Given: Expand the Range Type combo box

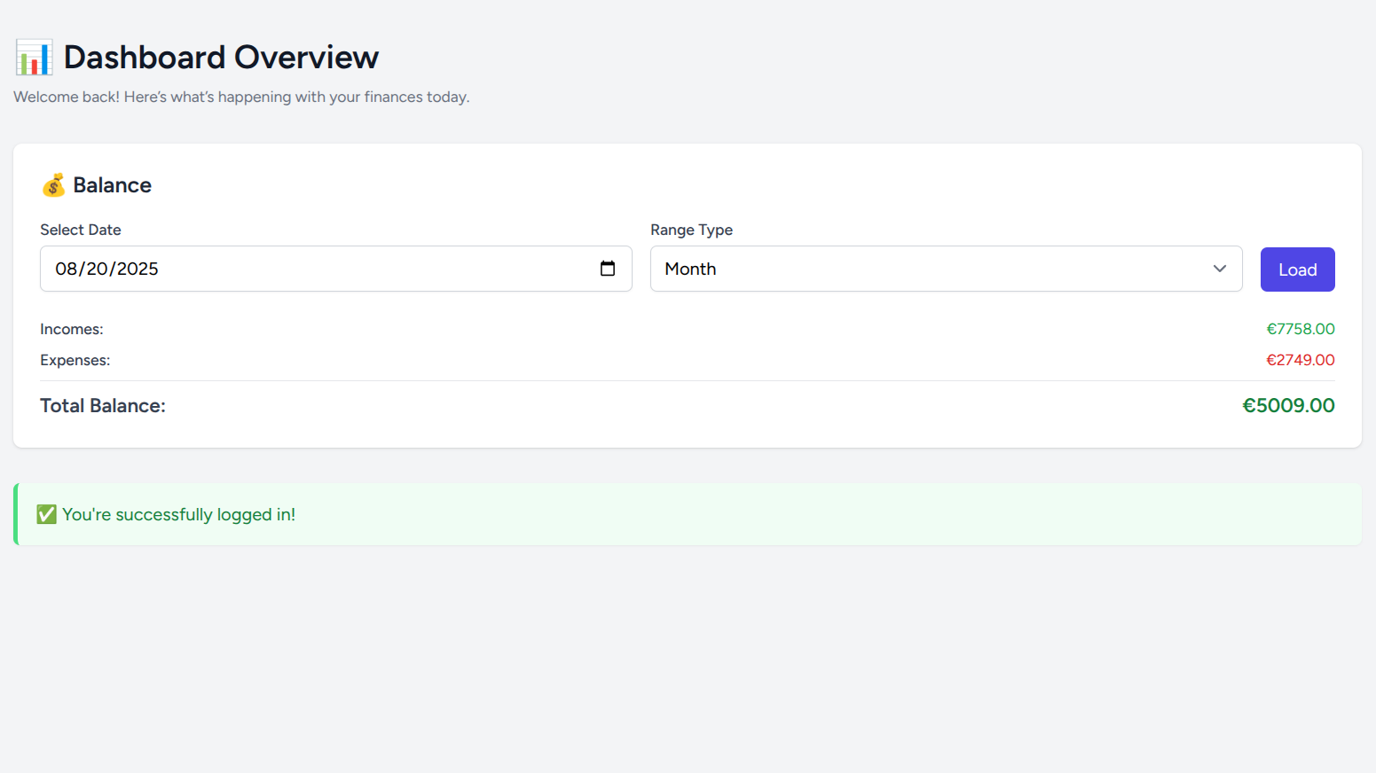Looking at the screenshot, I should click(x=945, y=269).
